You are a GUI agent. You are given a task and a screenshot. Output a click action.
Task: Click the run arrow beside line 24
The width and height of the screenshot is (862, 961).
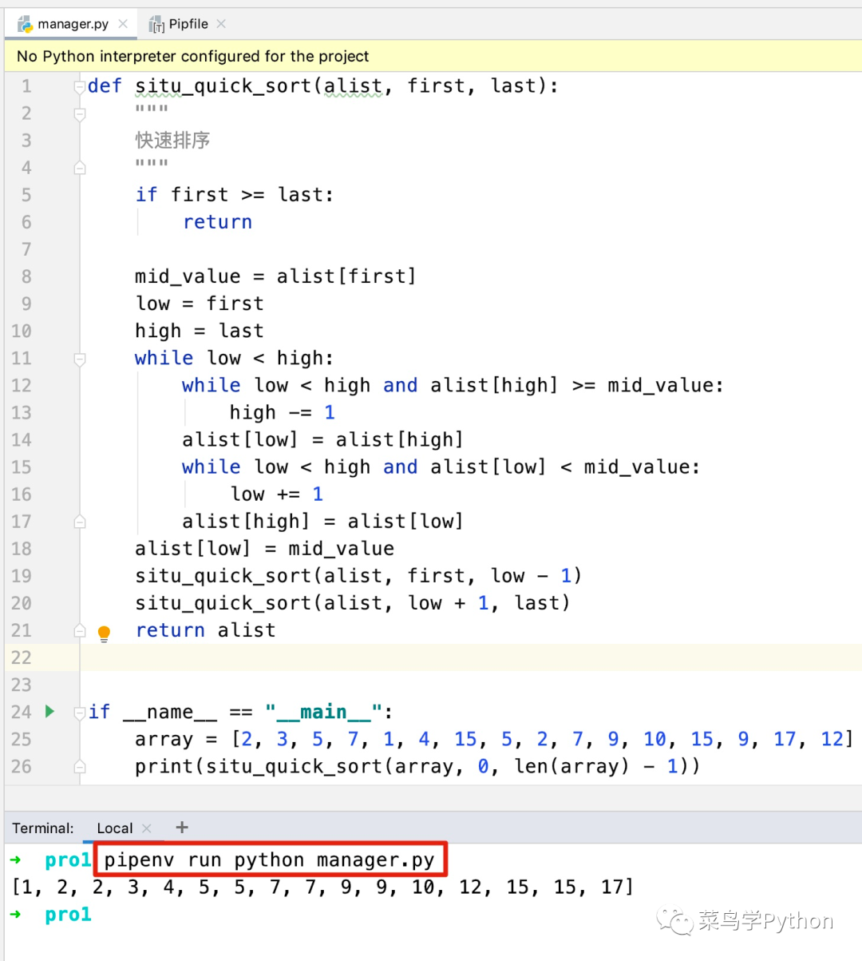(x=50, y=711)
